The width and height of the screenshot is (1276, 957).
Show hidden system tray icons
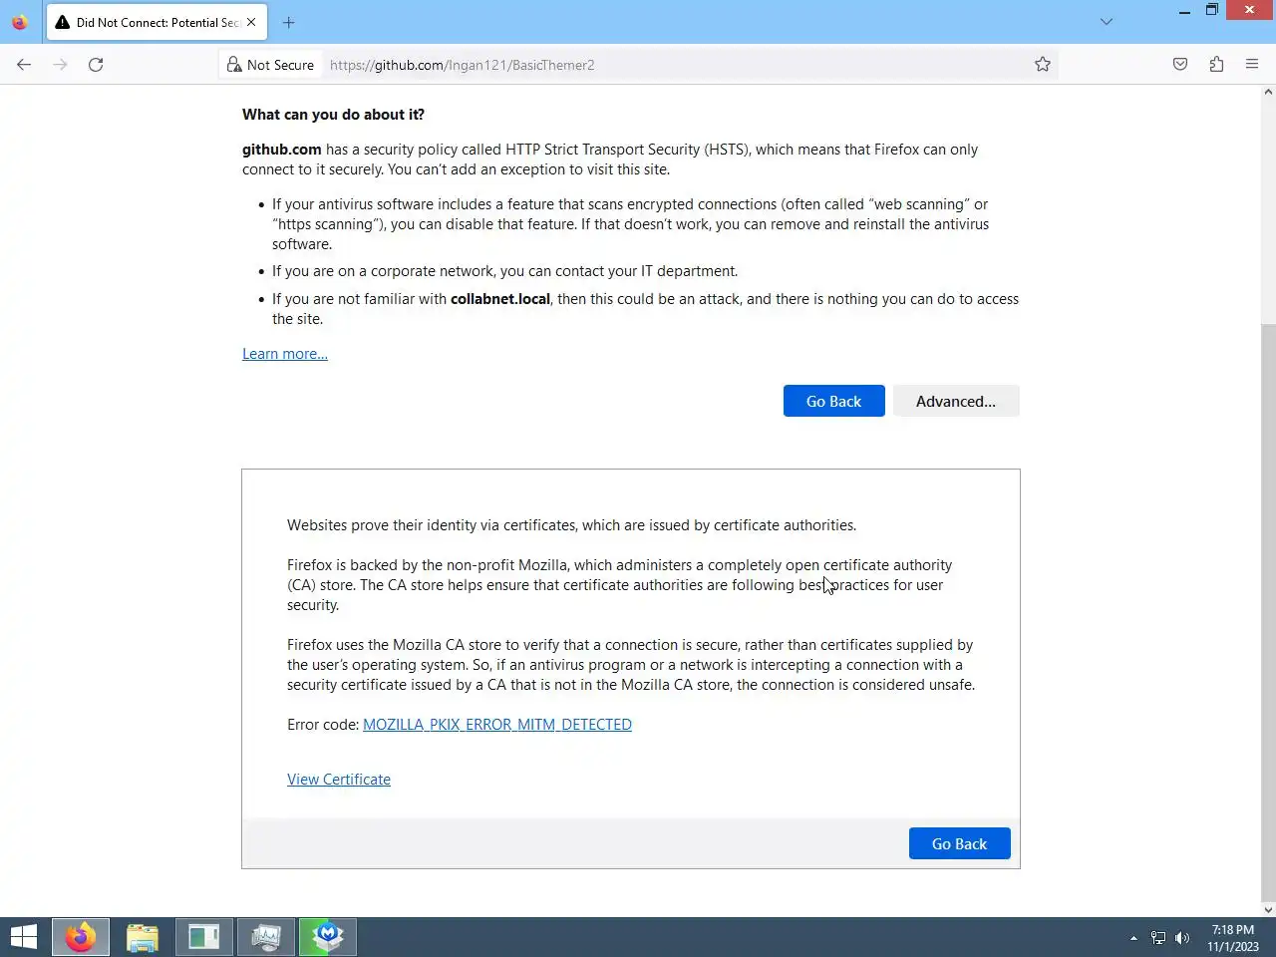tap(1133, 938)
